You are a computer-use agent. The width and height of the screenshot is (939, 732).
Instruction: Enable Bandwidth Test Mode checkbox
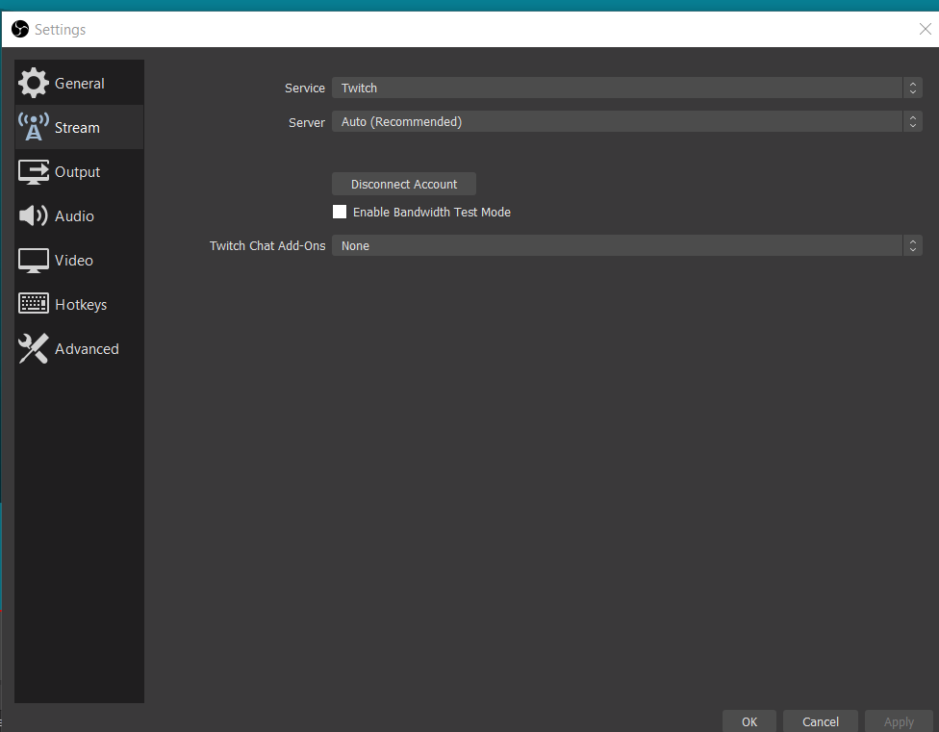pos(340,212)
